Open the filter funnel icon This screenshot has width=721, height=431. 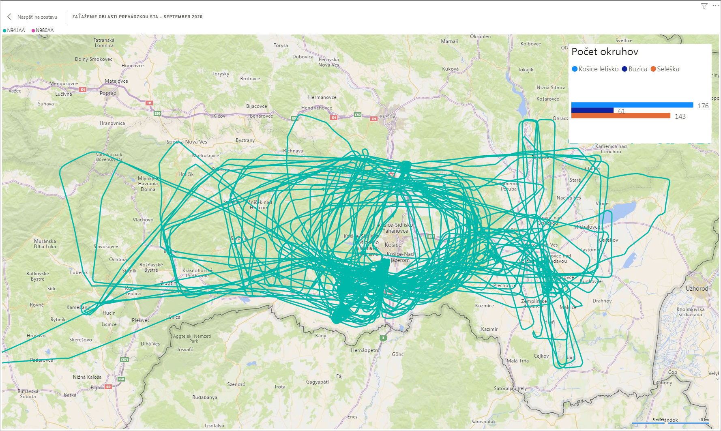pos(704,6)
